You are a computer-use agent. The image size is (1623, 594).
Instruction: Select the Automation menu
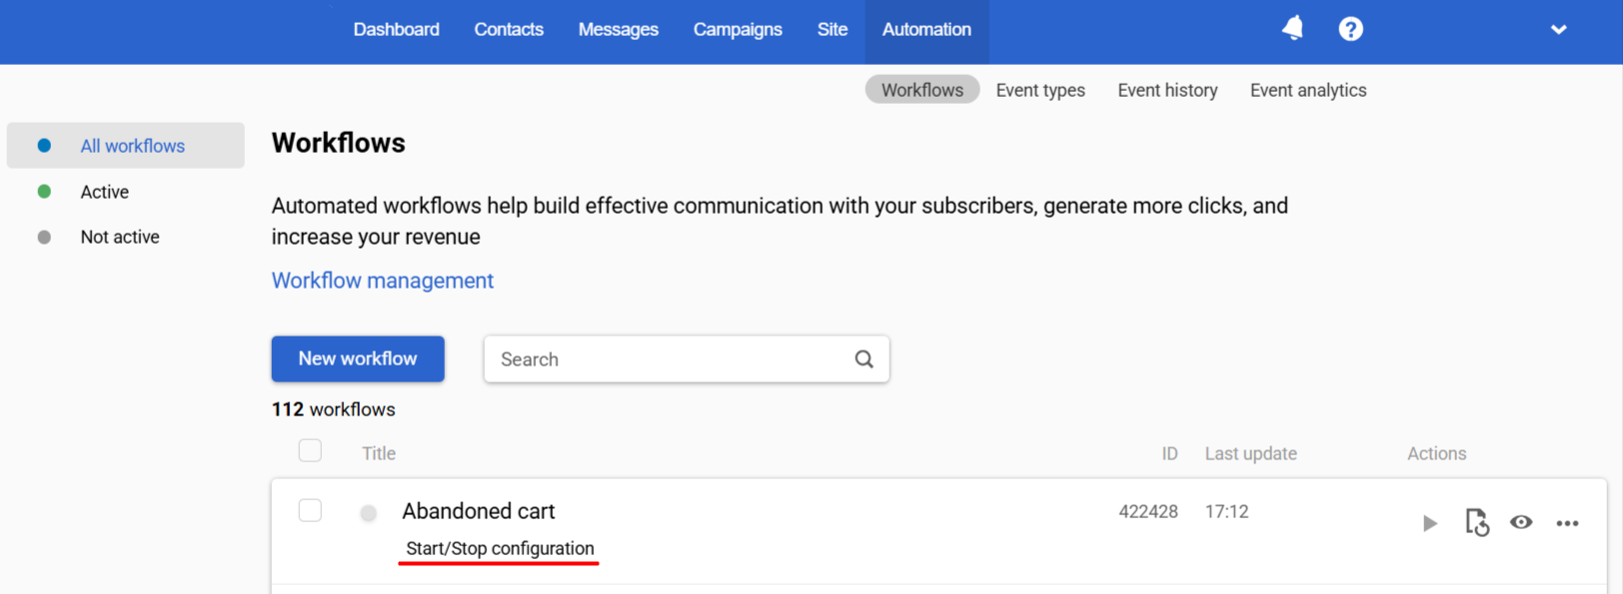tap(926, 30)
